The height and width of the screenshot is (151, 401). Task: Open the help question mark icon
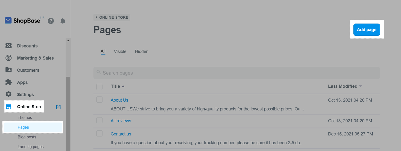pyautogui.click(x=51, y=21)
